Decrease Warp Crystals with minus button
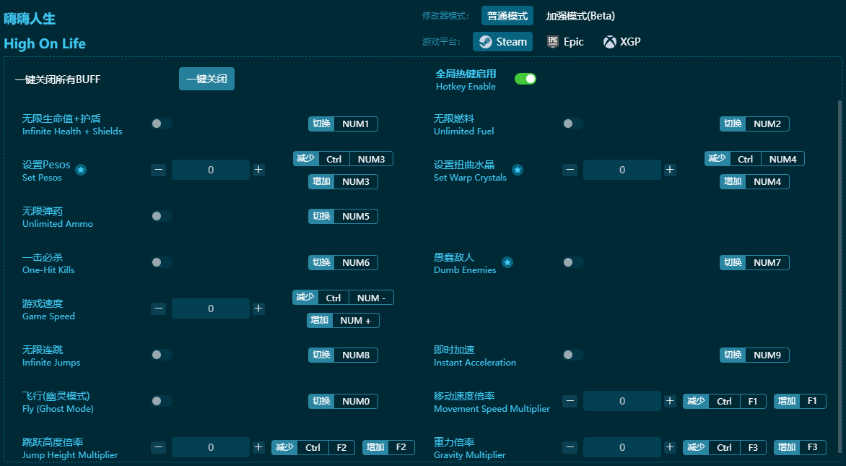Viewport: 846px width, 466px height. pos(570,170)
